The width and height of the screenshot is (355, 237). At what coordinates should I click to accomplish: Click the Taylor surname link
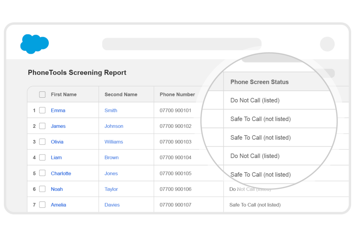point(111,189)
